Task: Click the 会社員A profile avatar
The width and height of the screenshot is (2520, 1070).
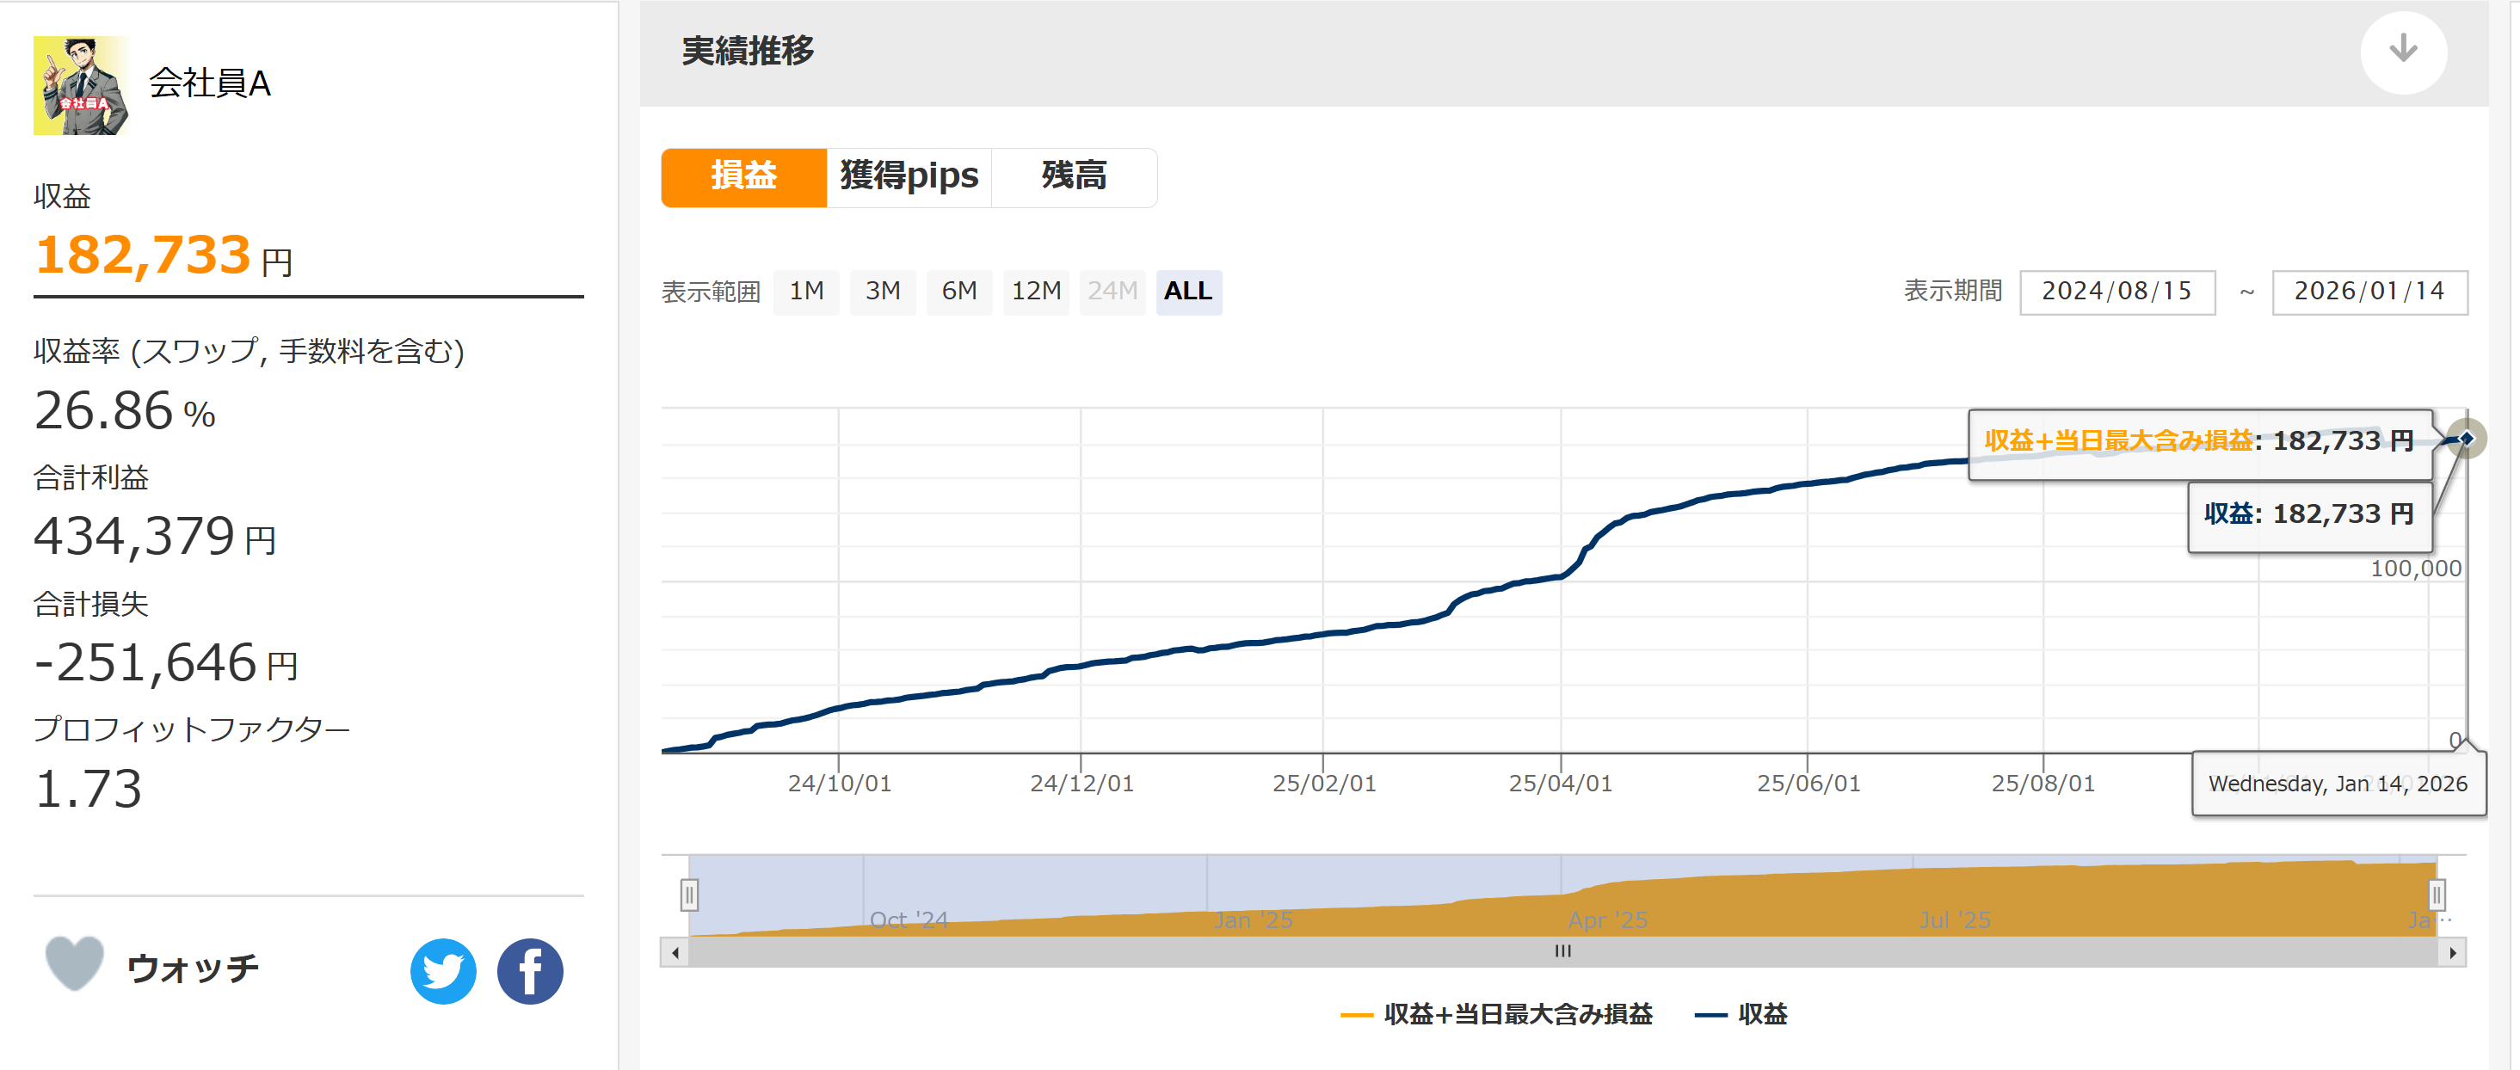Action: pyautogui.click(x=80, y=85)
